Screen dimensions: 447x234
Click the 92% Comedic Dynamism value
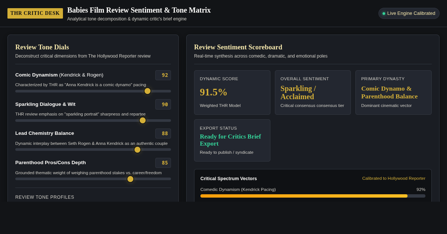[x=421, y=189]
